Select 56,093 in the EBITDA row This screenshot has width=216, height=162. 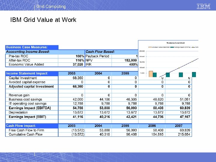(x=131, y=108)
